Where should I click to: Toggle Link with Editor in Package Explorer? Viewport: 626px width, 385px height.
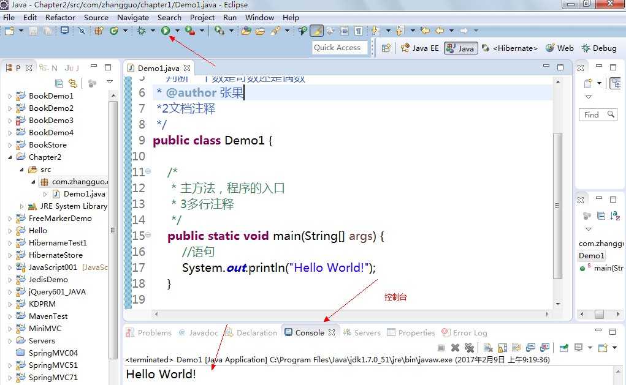click(73, 83)
